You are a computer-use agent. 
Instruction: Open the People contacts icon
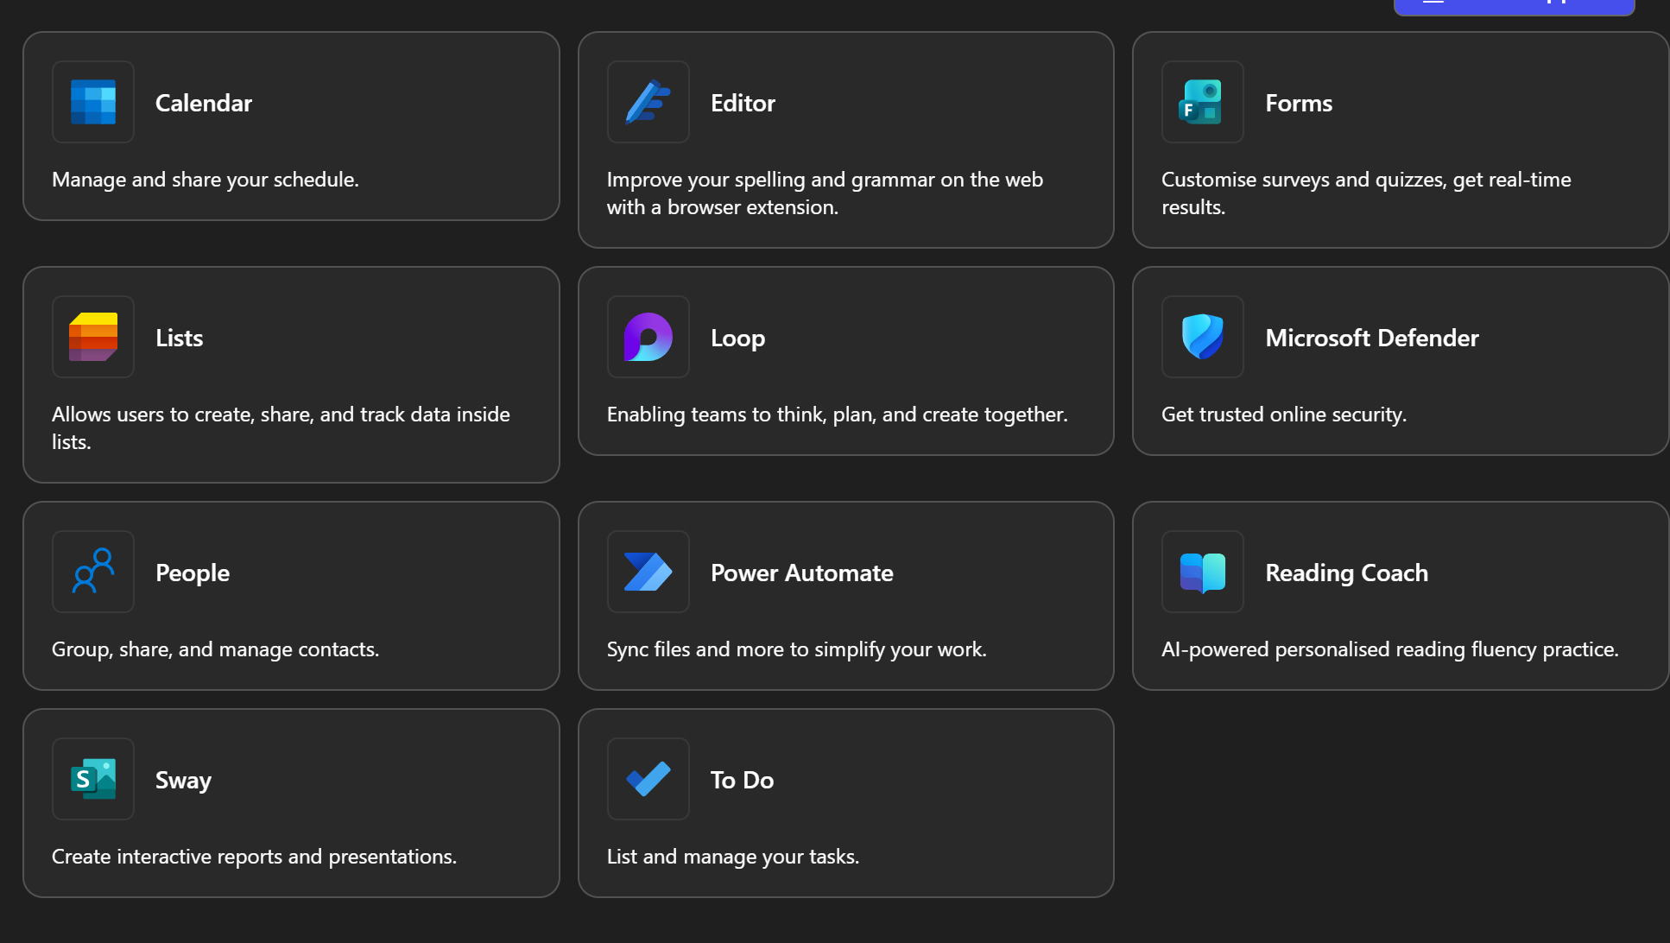coord(93,572)
